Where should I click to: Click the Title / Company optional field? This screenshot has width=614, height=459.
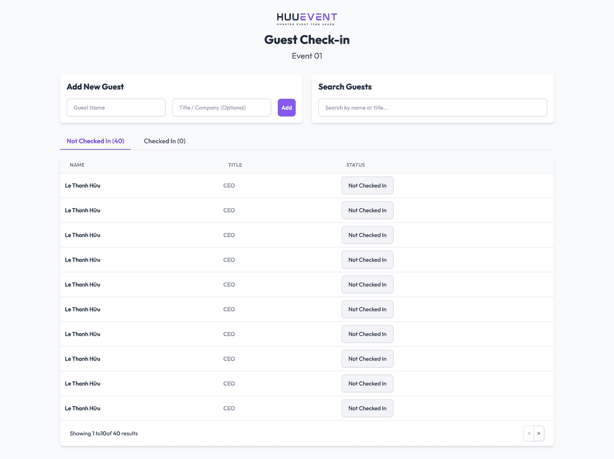click(222, 108)
